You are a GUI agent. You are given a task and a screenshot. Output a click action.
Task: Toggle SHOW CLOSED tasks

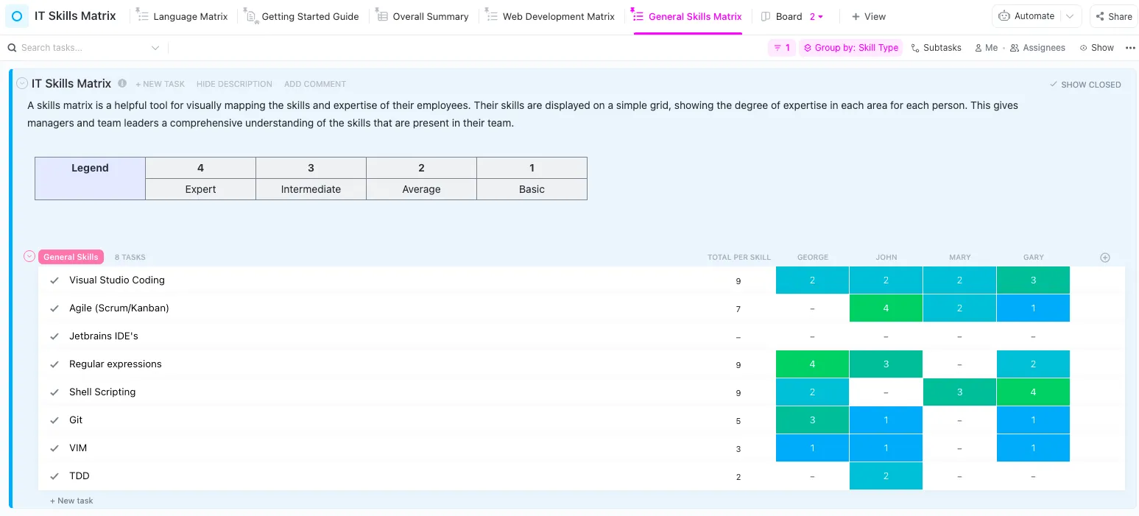pyautogui.click(x=1085, y=85)
